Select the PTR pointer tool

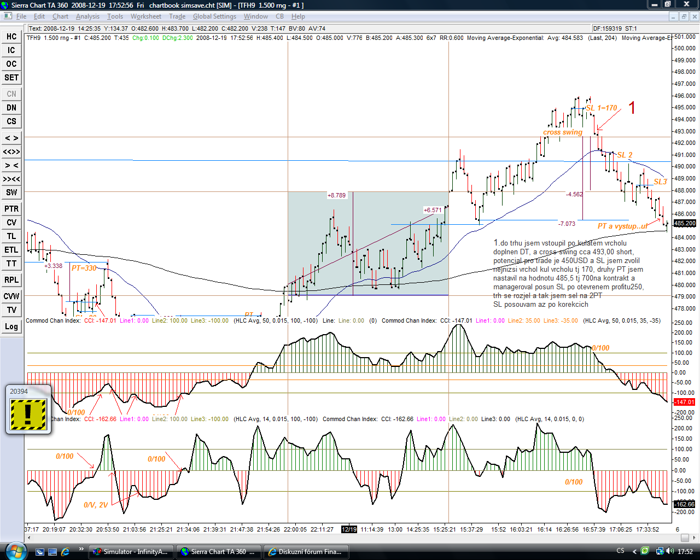[x=11, y=209]
